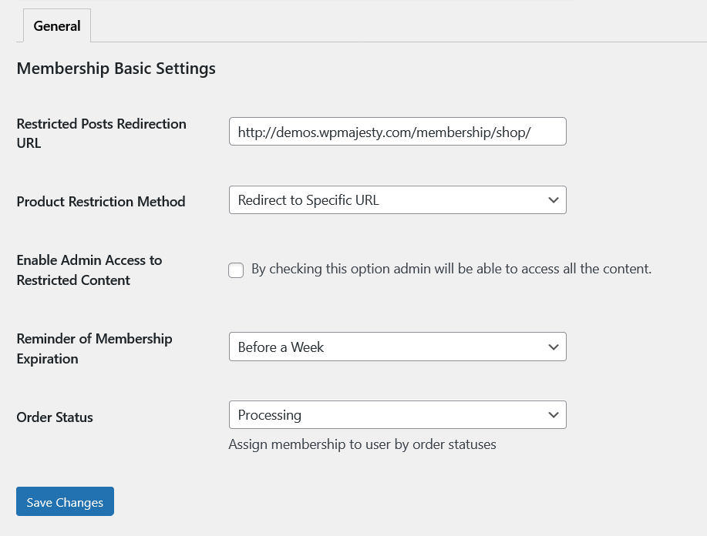Click the chevron on Before a Week select
The height and width of the screenshot is (536, 707).
click(x=553, y=347)
